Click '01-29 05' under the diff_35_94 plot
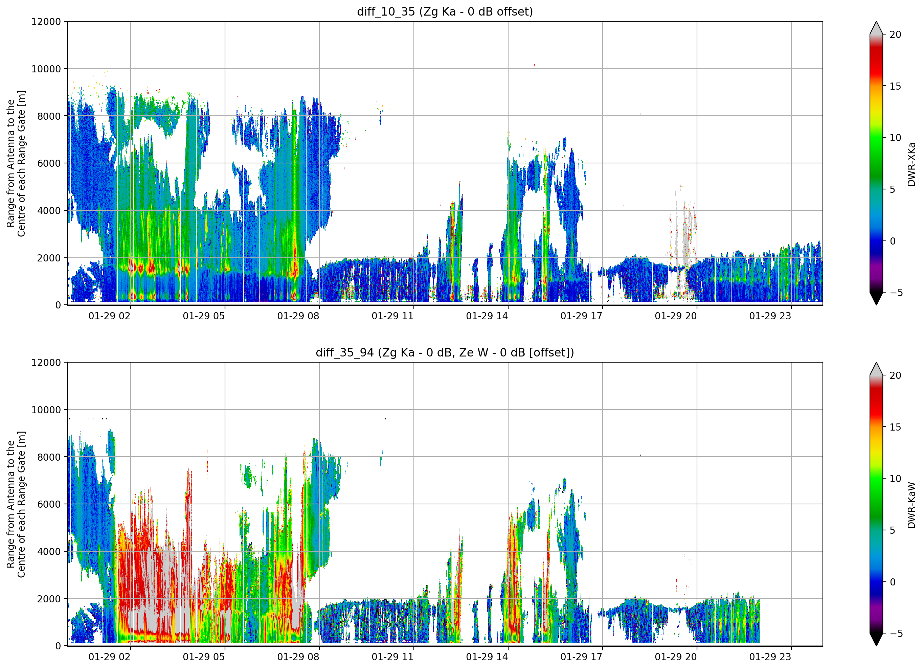This screenshot has width=923, height=669. click(204, 657)
